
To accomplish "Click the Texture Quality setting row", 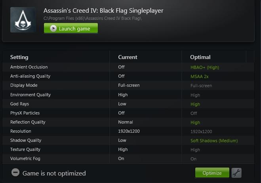I will tap(25, 149).
